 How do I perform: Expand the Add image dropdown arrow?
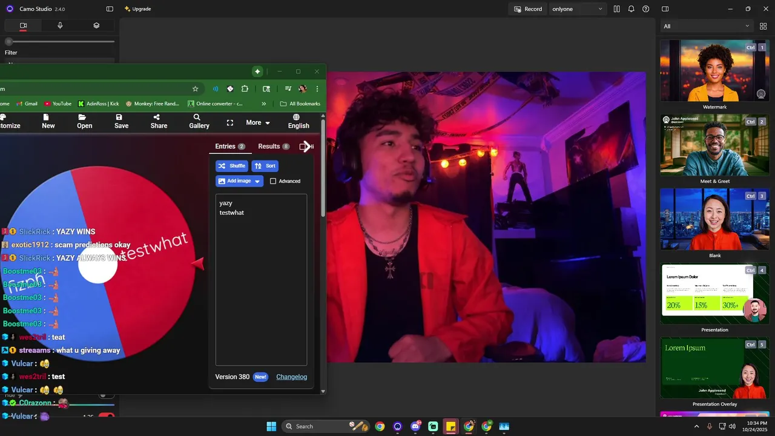257,181
